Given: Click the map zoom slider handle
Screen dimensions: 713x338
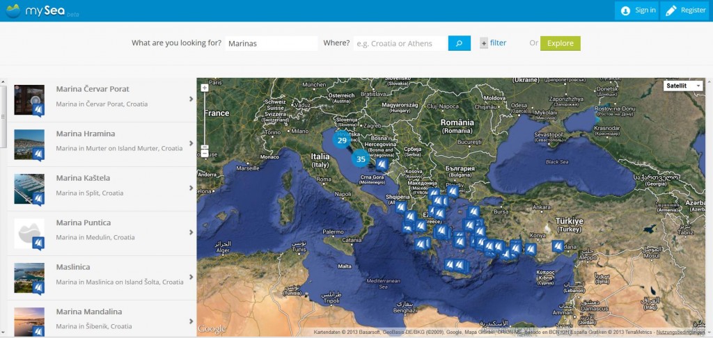Looking at the screenshot, I should click(205, 147).
